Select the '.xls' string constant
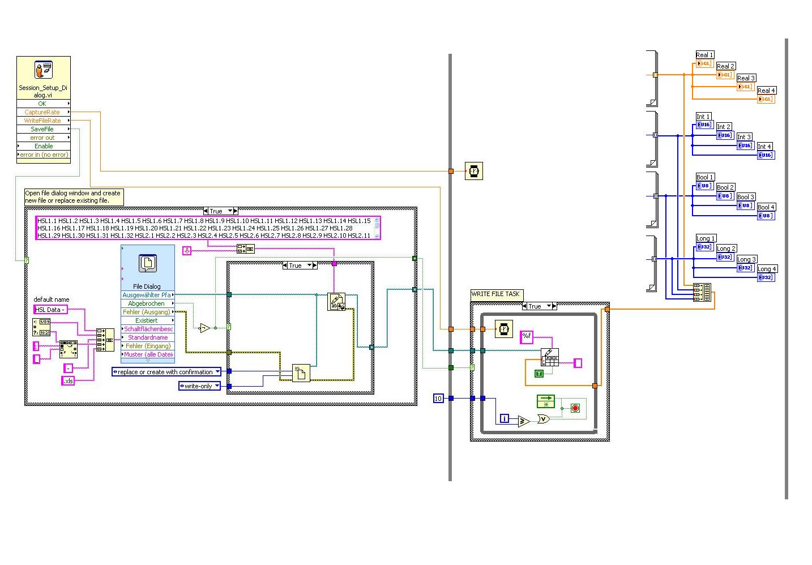Viewport: 812px width, 565px height. tap(68, 381)
